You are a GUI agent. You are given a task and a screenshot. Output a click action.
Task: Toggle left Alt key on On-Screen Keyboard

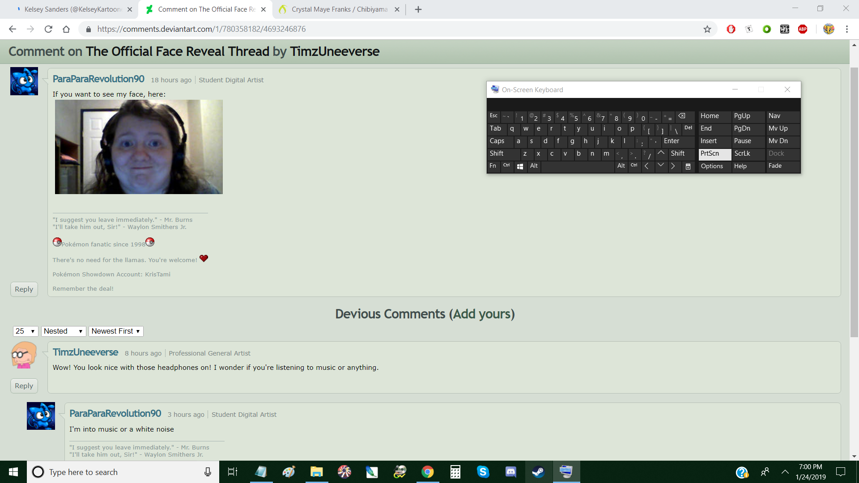click(534, 166)
